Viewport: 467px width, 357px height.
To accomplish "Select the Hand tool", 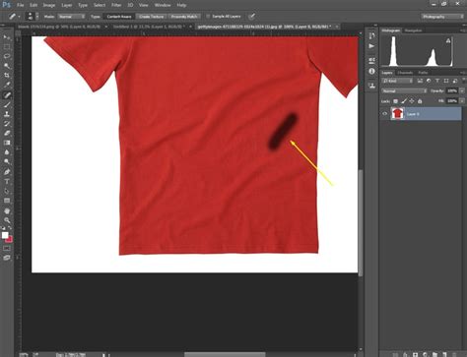I will point(7,210).
